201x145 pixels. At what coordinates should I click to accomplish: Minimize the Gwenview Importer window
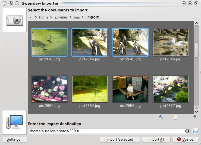184,3
